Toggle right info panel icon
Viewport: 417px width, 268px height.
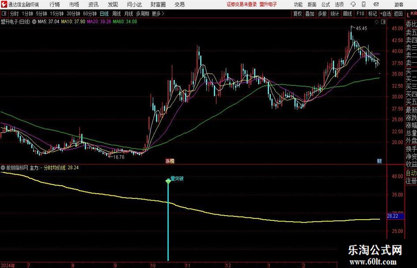(383, 22)
